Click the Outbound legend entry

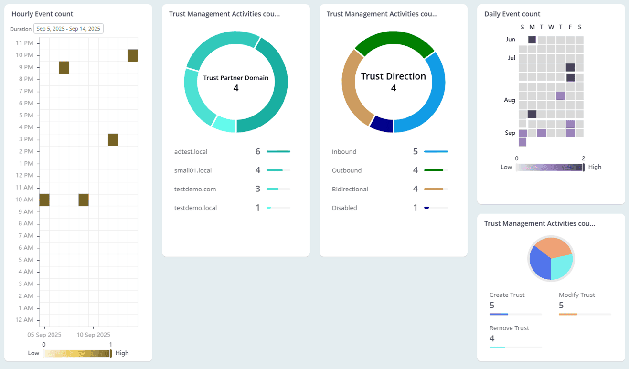(x=347, y=170)
